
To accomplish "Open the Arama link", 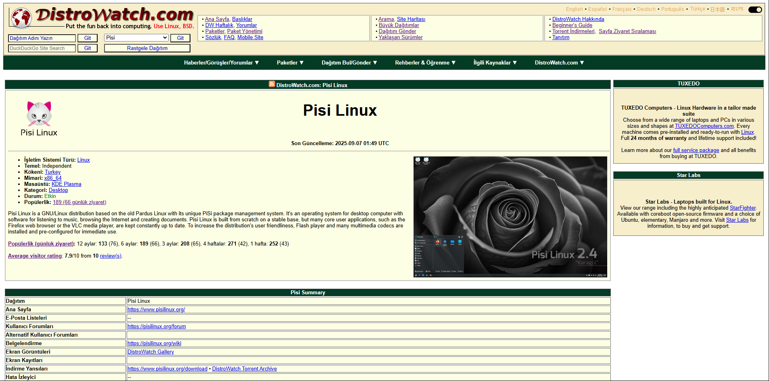I will [x=386, y=19].
